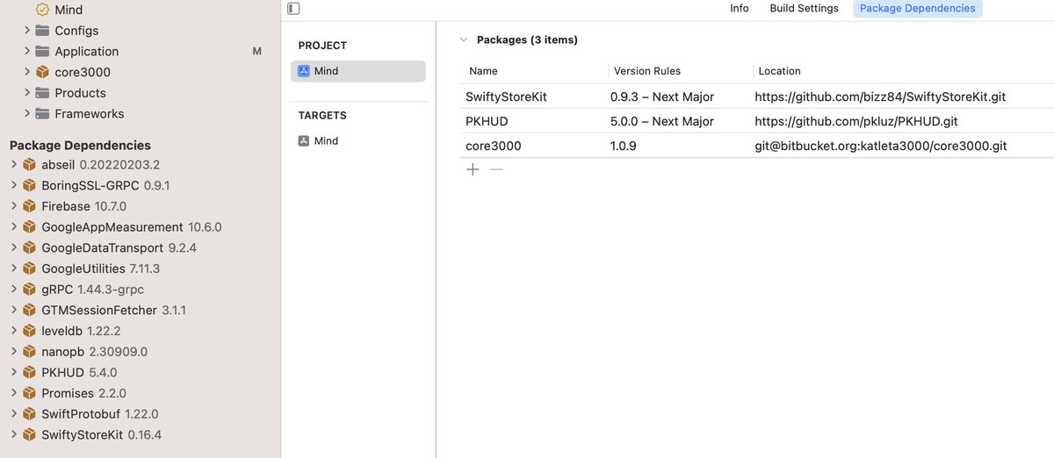Expand the Promises package dependency
The height and width of the screenshot is (458, 1054).
pyautogui.click(x=14, y=393)
